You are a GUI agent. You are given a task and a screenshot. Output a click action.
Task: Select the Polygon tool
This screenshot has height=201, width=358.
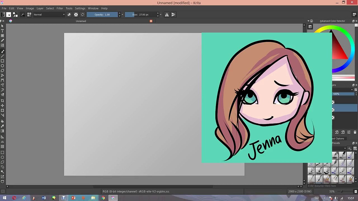click(3, 70)
